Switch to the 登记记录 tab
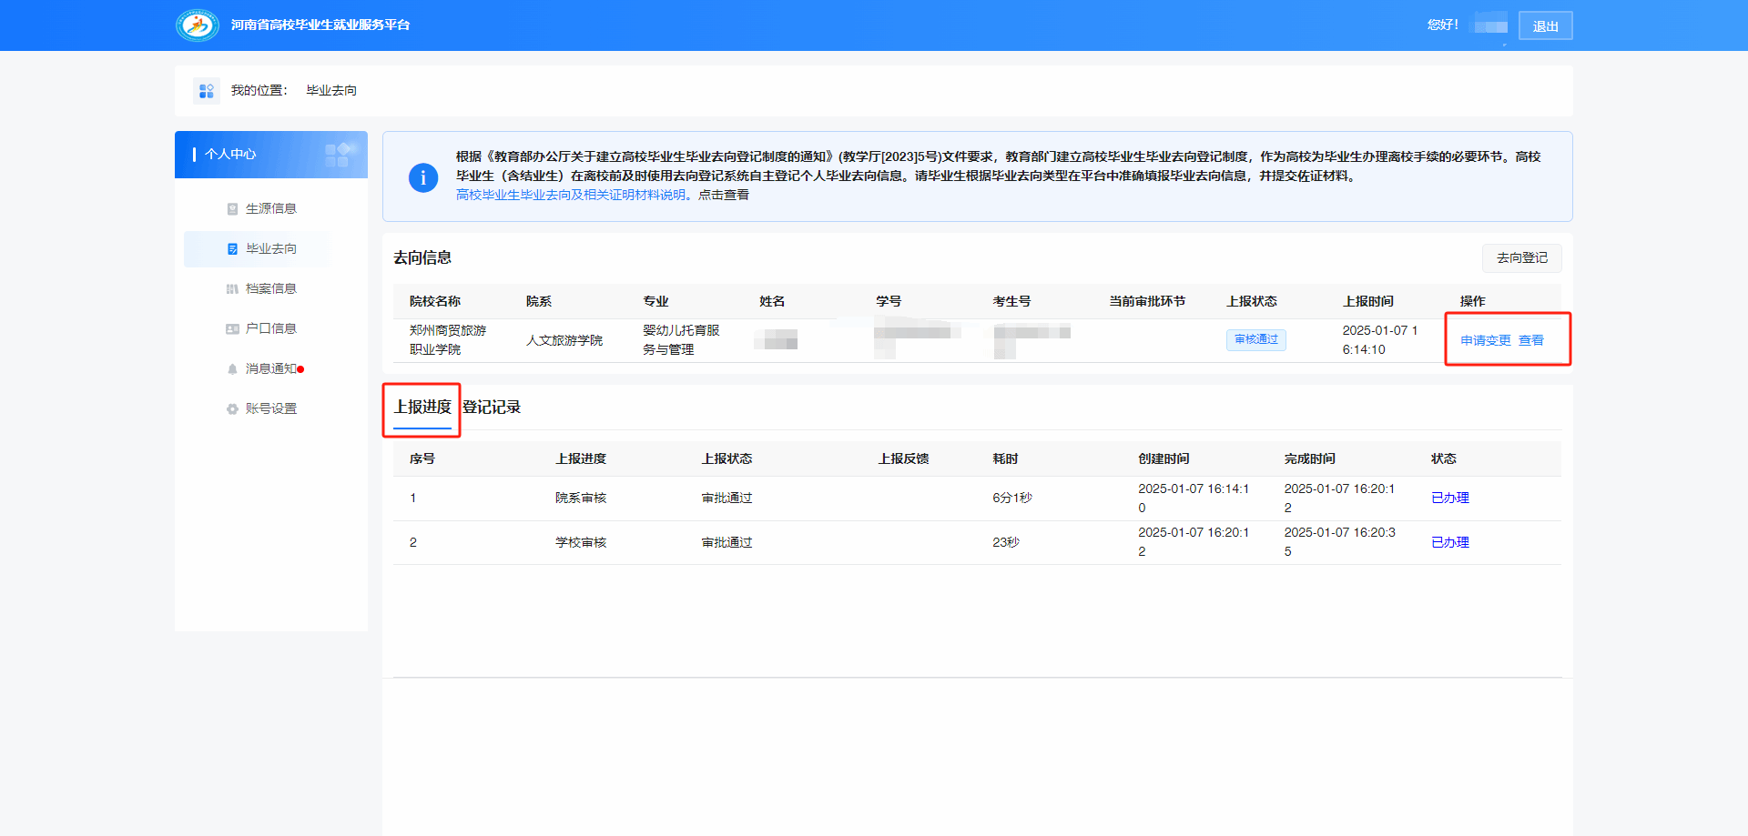The height and width of the screenshot is (836, 1748). [492, 408]
